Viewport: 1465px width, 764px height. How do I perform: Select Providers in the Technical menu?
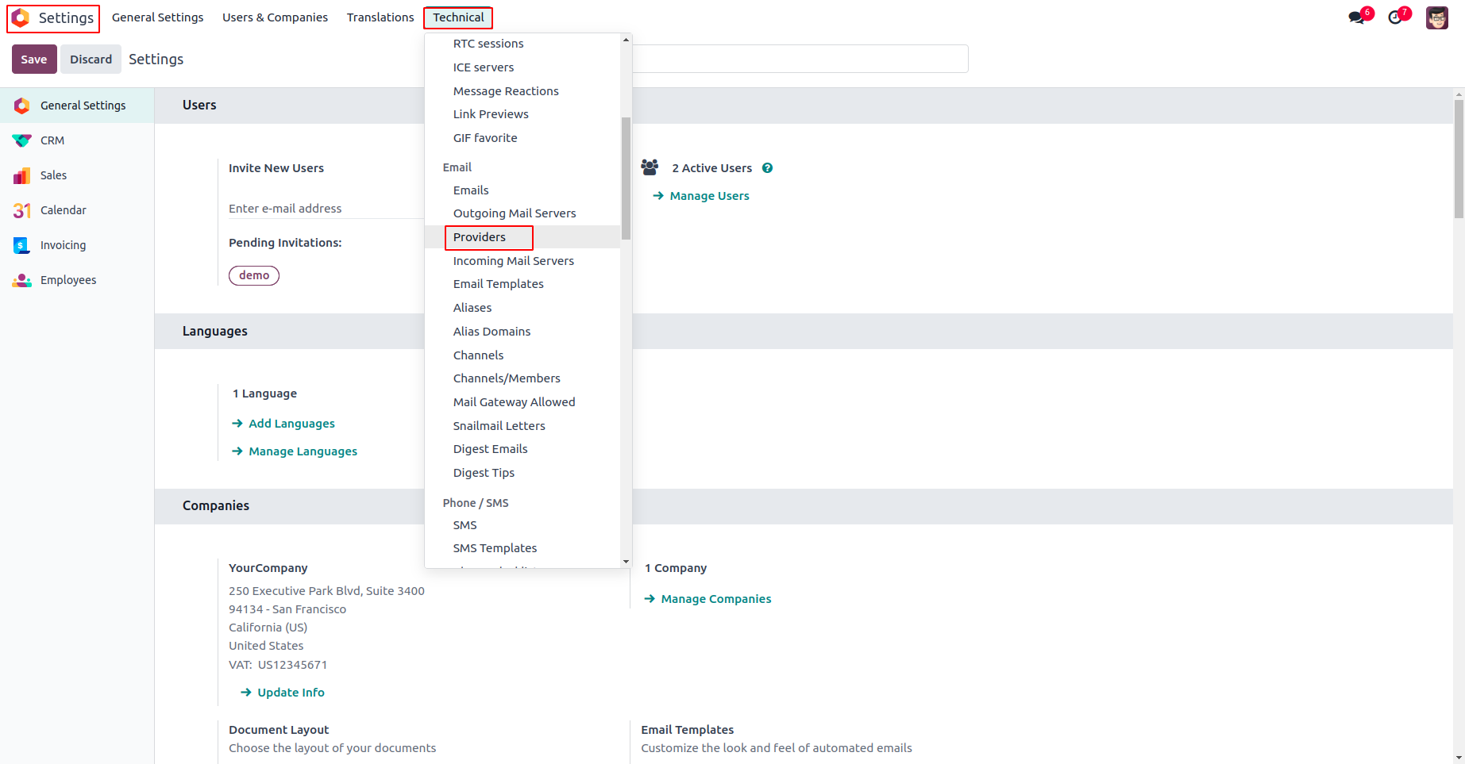(480, 237)
